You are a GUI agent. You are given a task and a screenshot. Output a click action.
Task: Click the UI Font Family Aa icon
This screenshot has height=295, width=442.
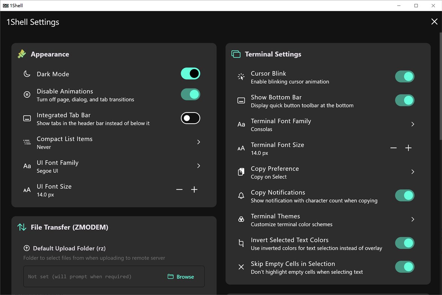(27, 166)
